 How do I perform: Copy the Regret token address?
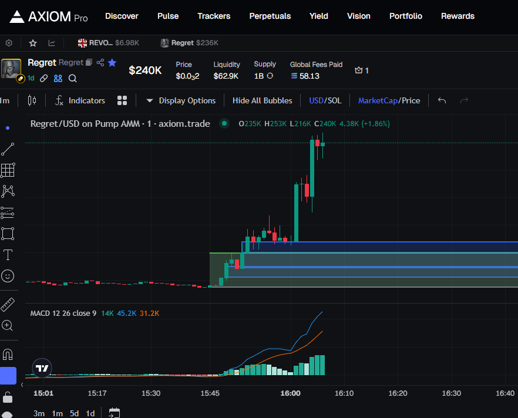click(x=89, y=62)
